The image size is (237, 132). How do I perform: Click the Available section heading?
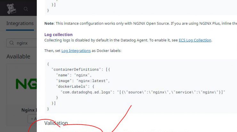(x=18, y=56)
